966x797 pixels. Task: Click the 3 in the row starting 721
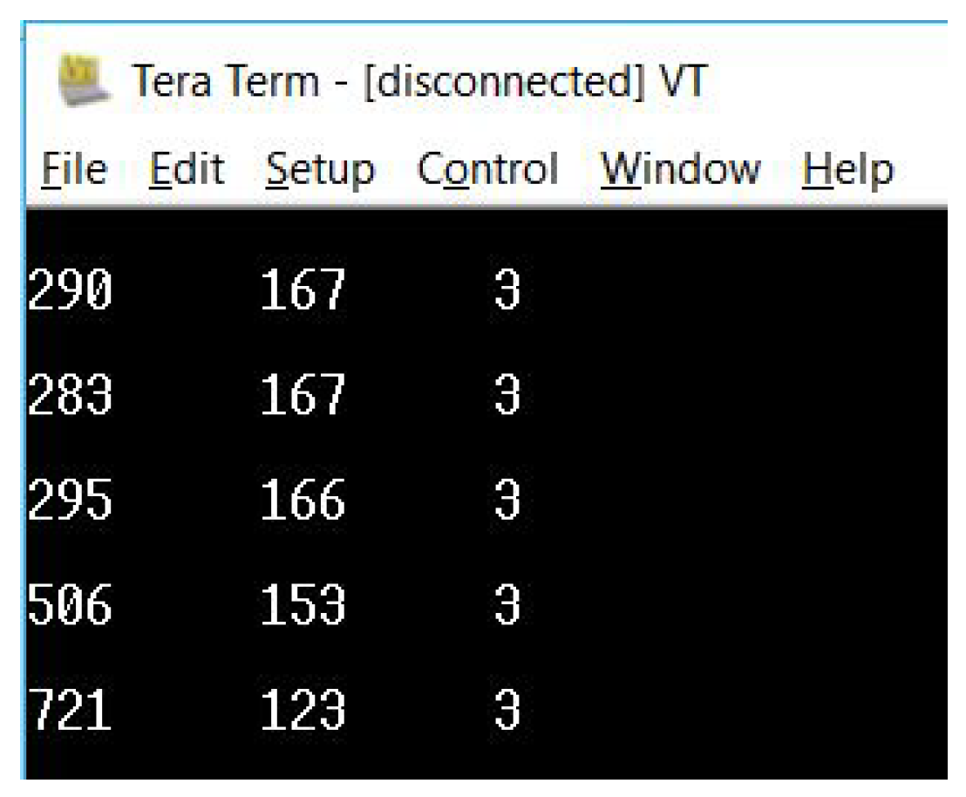click(x=507, y=711)
